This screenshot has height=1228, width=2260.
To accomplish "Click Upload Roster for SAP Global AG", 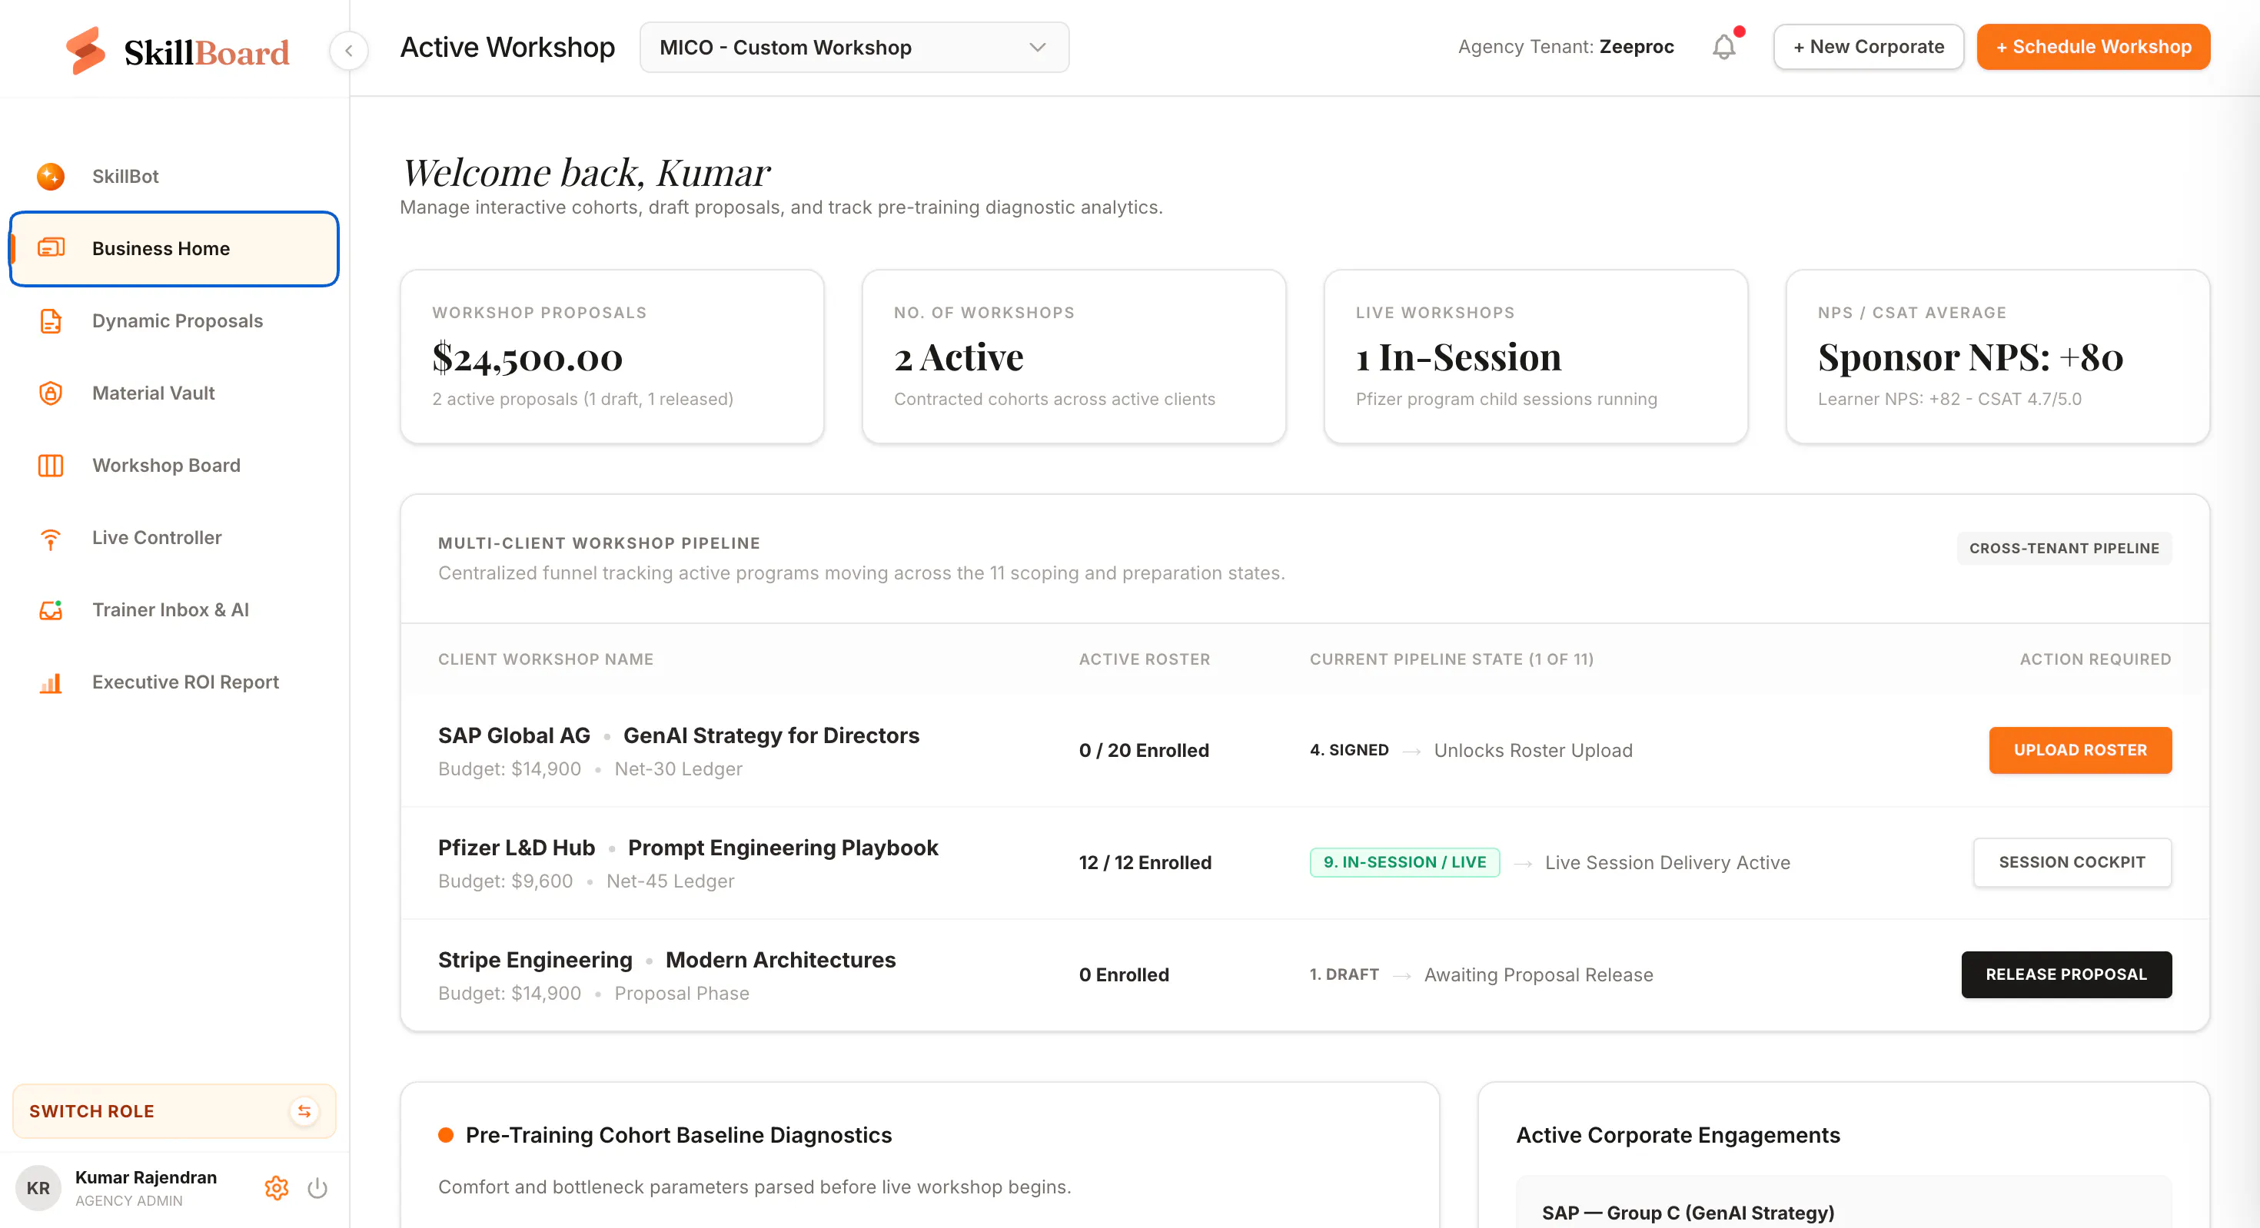I will 2080,750.
